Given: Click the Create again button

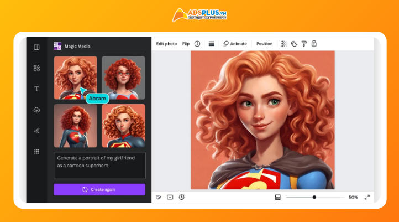Looking at the screenshot, I should (99, 189).
